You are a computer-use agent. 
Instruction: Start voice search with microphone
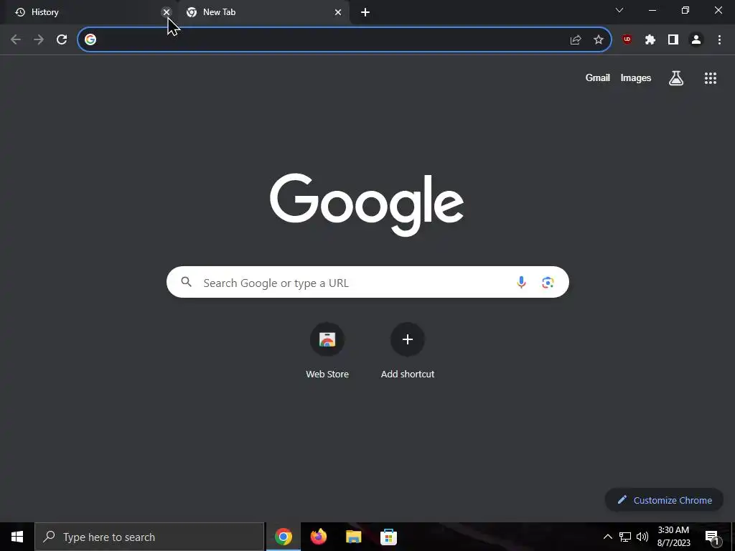521,282
